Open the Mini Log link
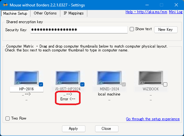 pyautogui.click(x=176, y=12)
